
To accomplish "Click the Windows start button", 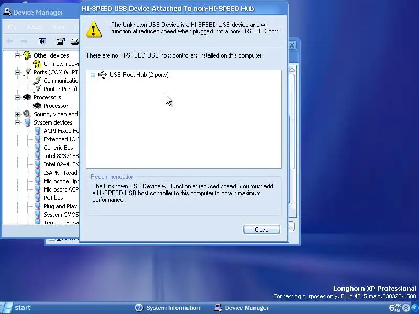I will click(x=16, y=308).
